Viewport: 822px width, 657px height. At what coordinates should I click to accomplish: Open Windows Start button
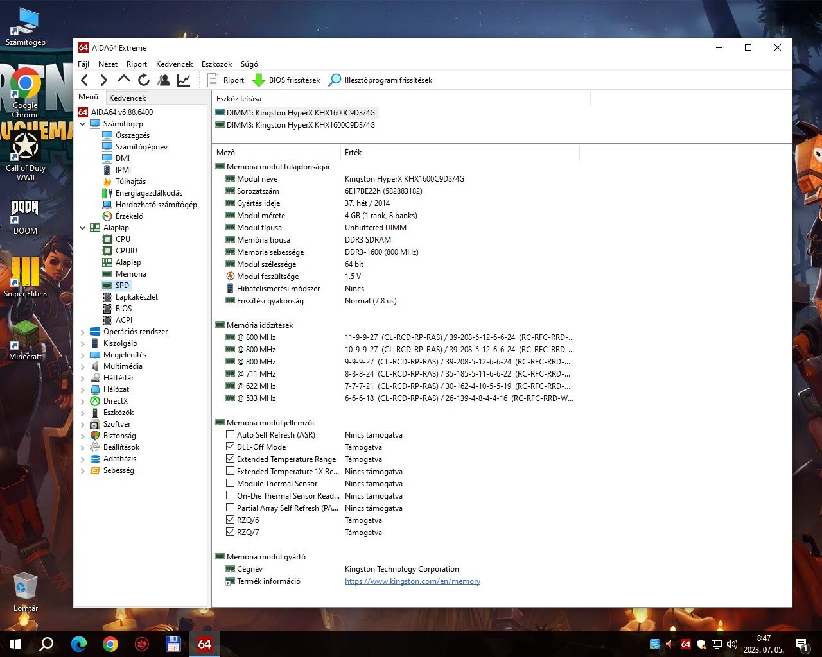tap(15, 644)
